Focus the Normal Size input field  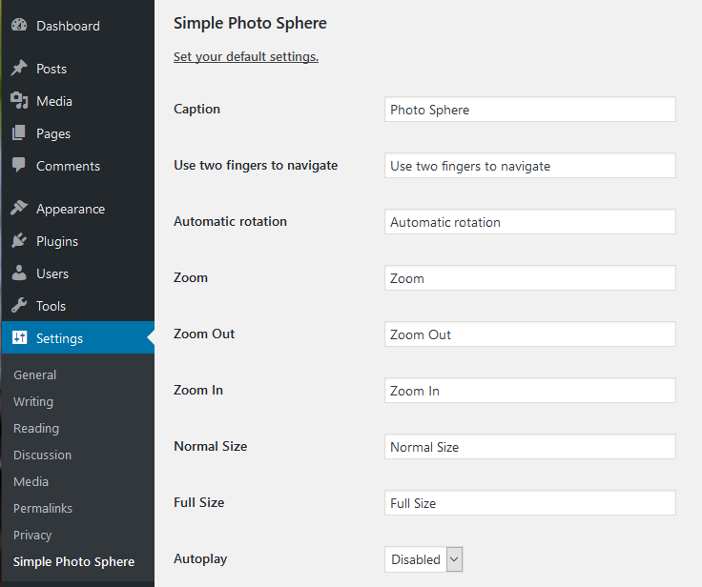[530, 447]
